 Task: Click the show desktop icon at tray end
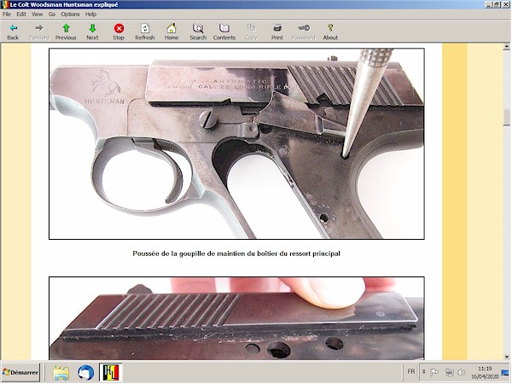(x=505, y=372)
